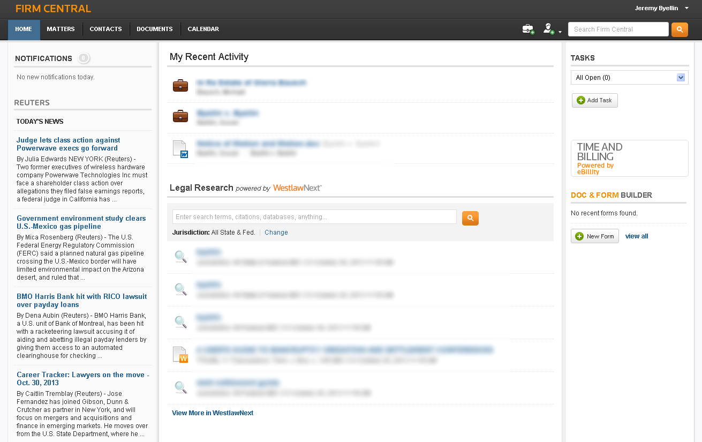Click the Word document icon in Recent Activity
The width and height of the screenshot is (702, 442).
[180, 148]
